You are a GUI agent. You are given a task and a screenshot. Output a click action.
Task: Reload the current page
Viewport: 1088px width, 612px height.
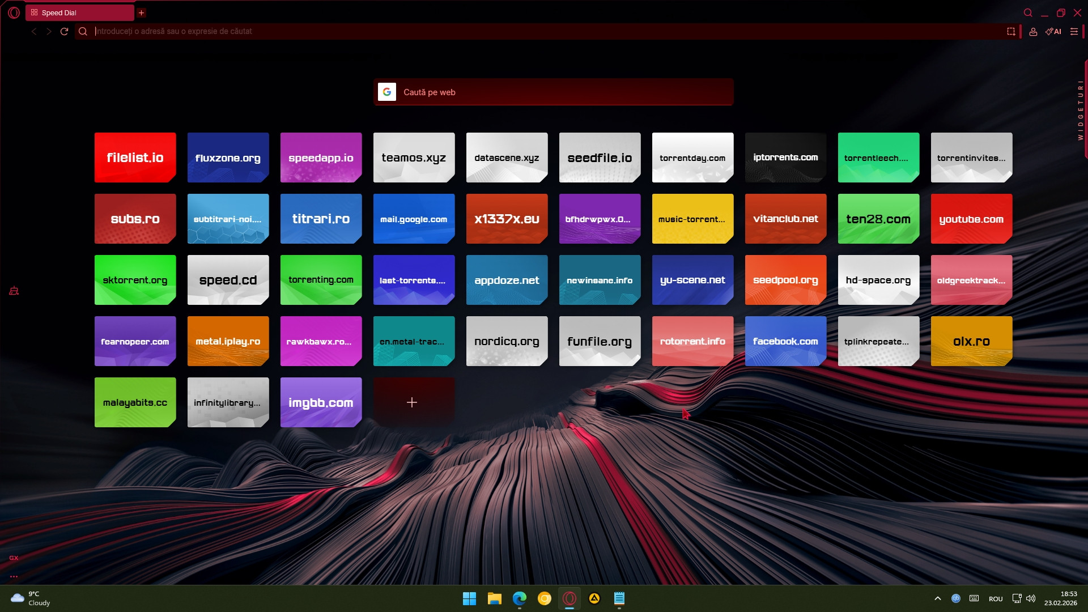click(64, 32)
